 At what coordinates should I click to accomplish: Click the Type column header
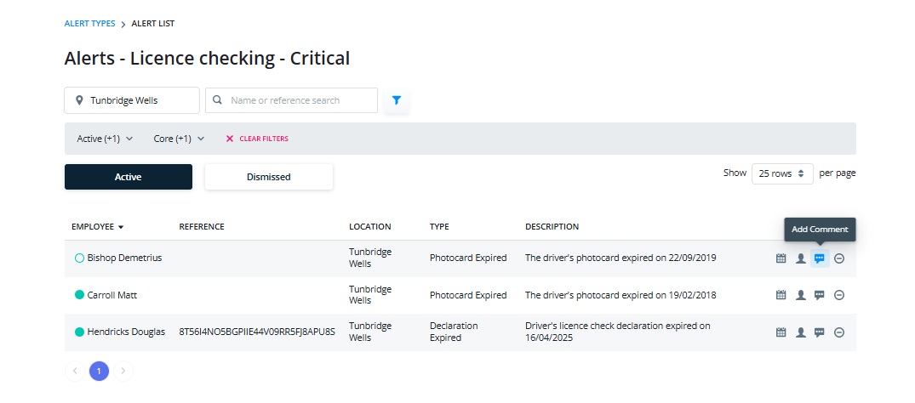pyautogui.click(x=439, y=227)
